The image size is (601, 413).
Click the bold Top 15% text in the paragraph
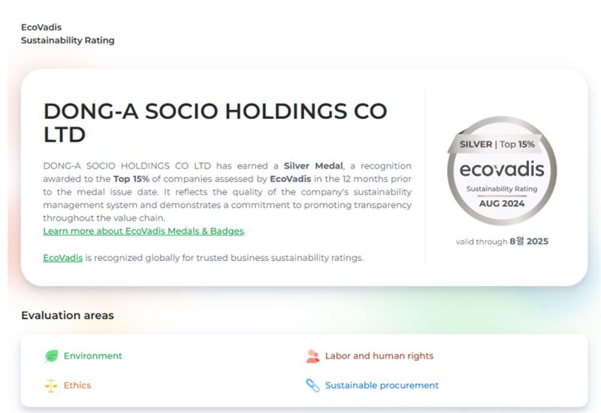coord(131,179)
